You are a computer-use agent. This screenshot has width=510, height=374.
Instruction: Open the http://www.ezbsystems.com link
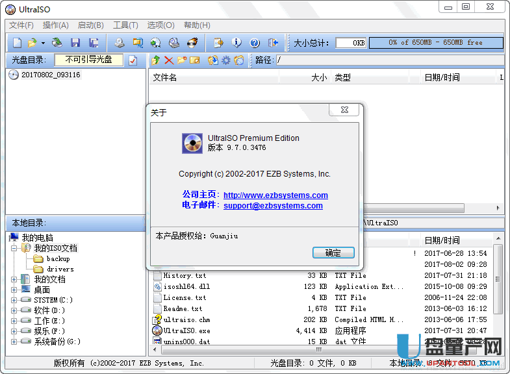click(275, 195)
